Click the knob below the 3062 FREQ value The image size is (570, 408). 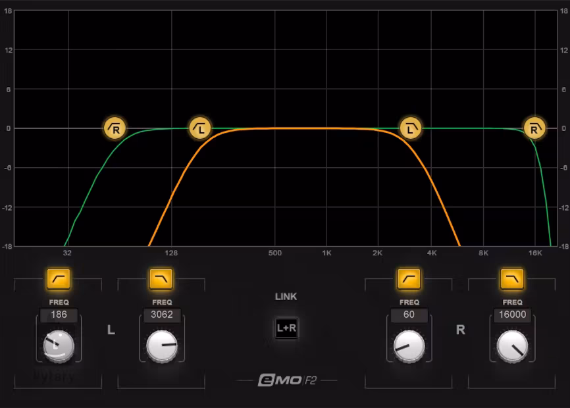pyautogui.click(x=162, y=346)
